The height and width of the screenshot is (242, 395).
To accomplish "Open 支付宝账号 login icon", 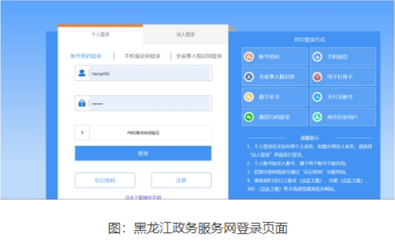I will pos(317,96).
